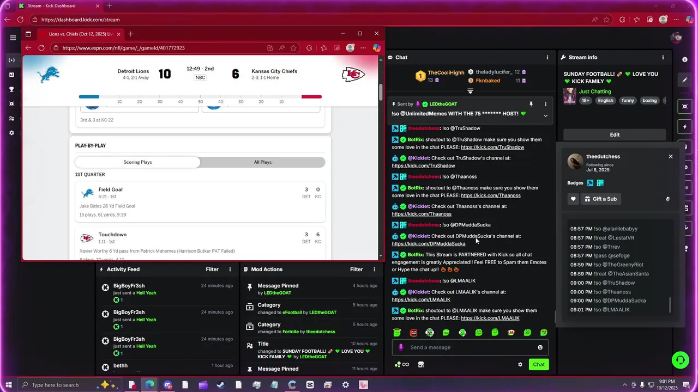Open Chat panel three-dot menu

pos(547,57)
